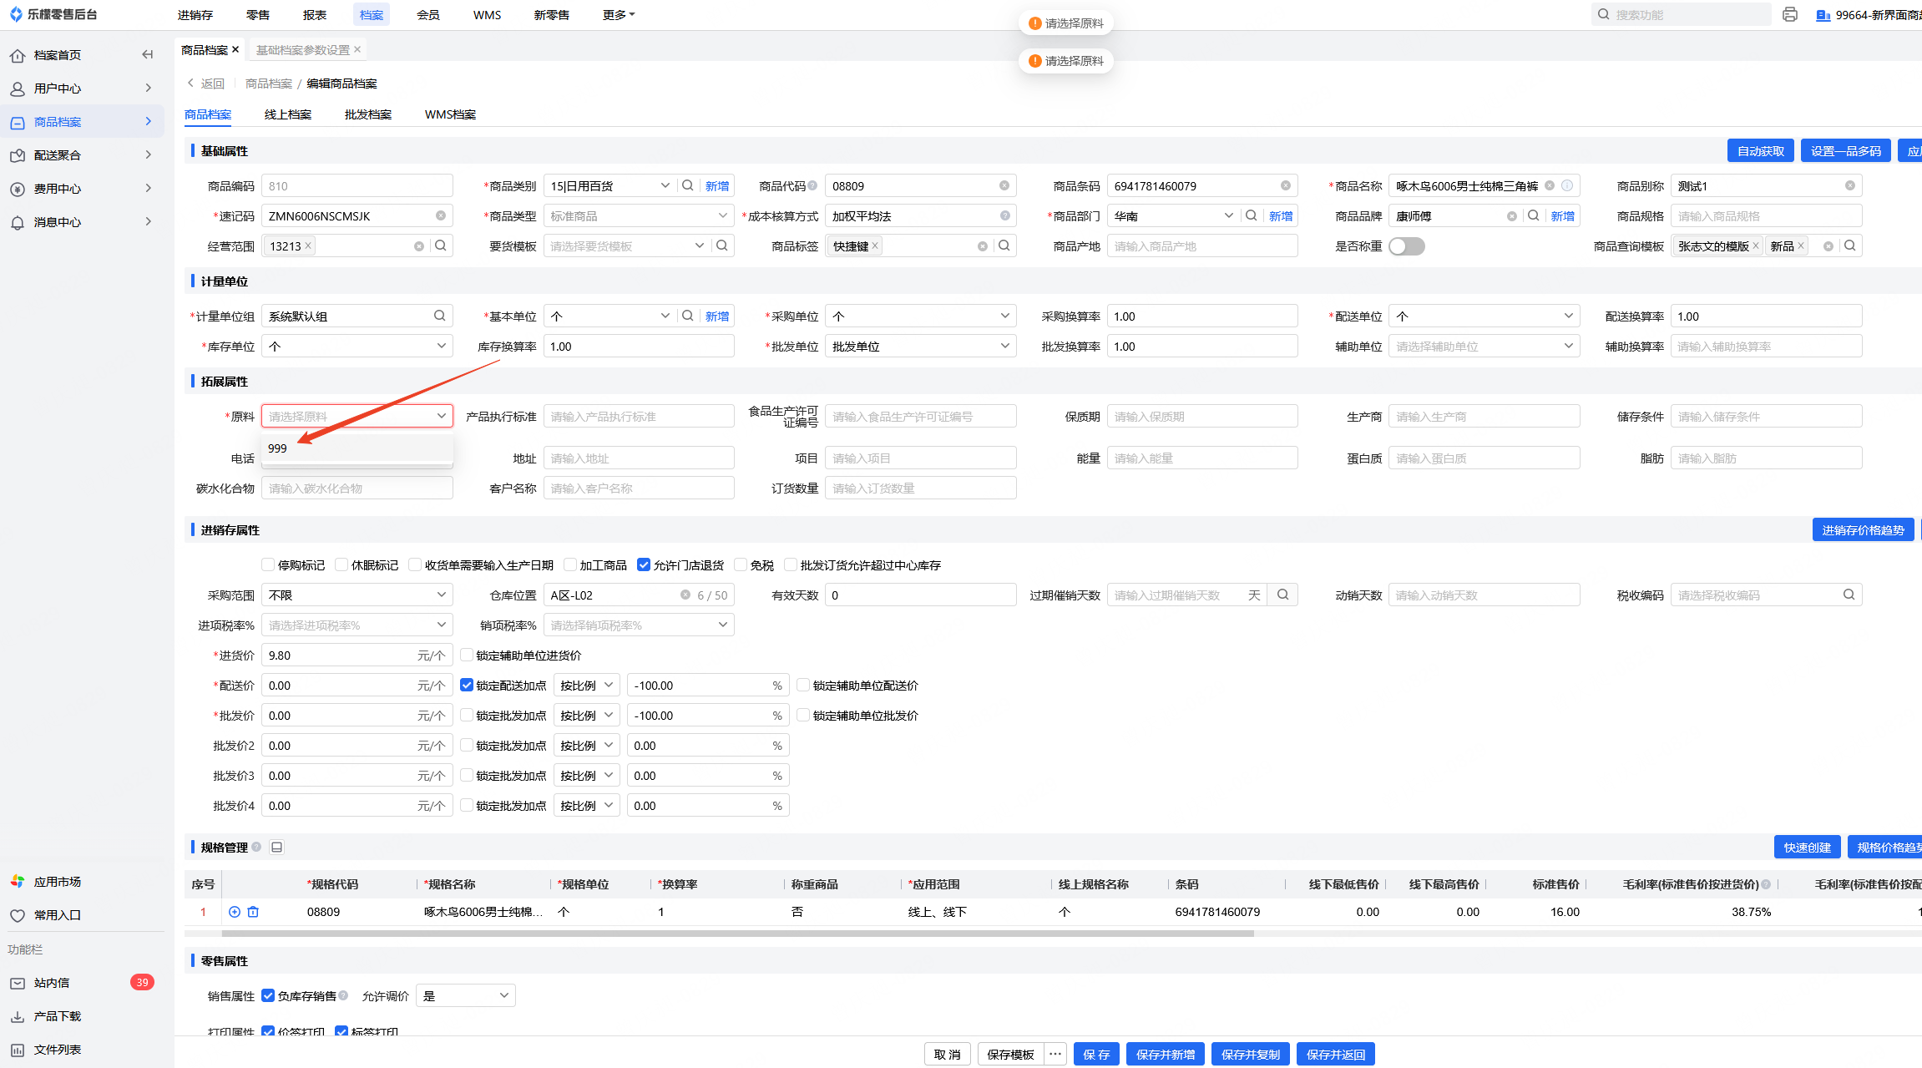Open the 站内信 inbox icon
Screen dimensions: 1922x1068
click(18, 983)
